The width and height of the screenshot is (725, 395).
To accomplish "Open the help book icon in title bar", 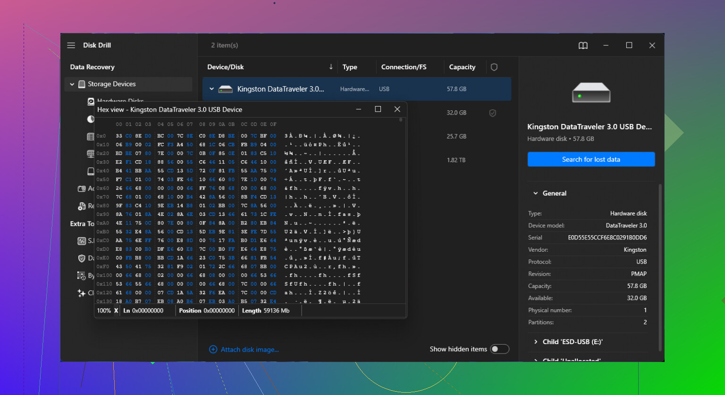I will (583, 45).
